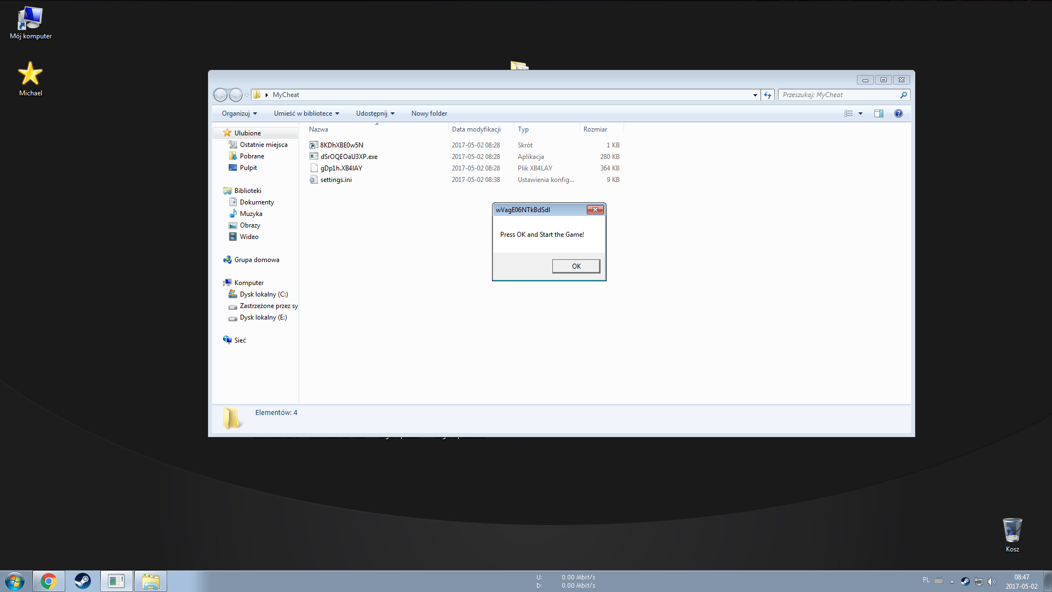The image size is (1052, 592).
Task: Click the PL language indicator
Action: (926, 580)
